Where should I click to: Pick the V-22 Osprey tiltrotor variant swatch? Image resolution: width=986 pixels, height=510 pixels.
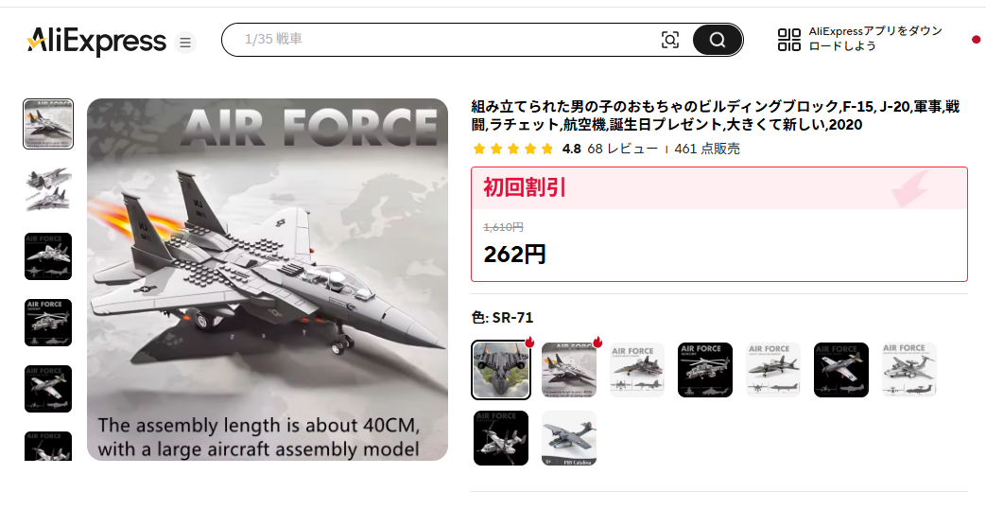501,438
